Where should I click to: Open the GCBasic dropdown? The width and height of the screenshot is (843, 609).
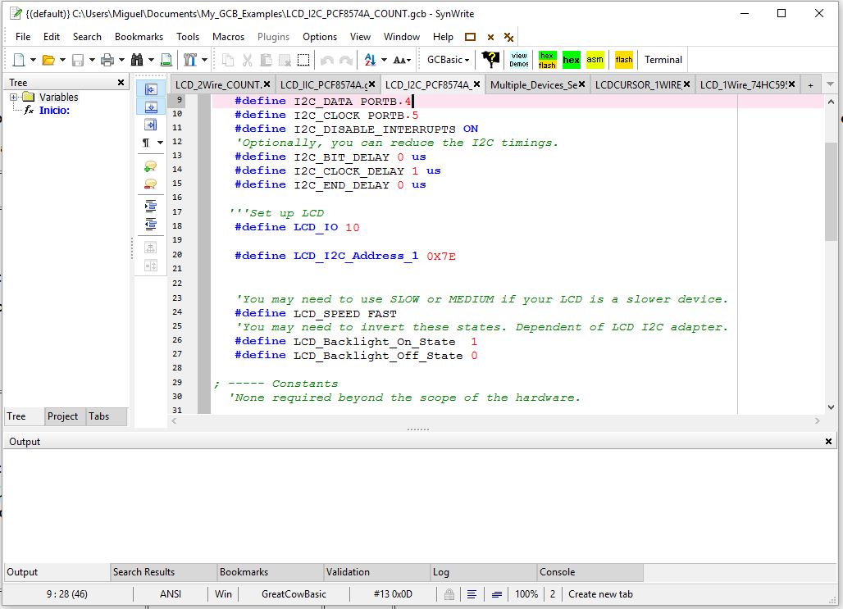[x=448, y=60]
